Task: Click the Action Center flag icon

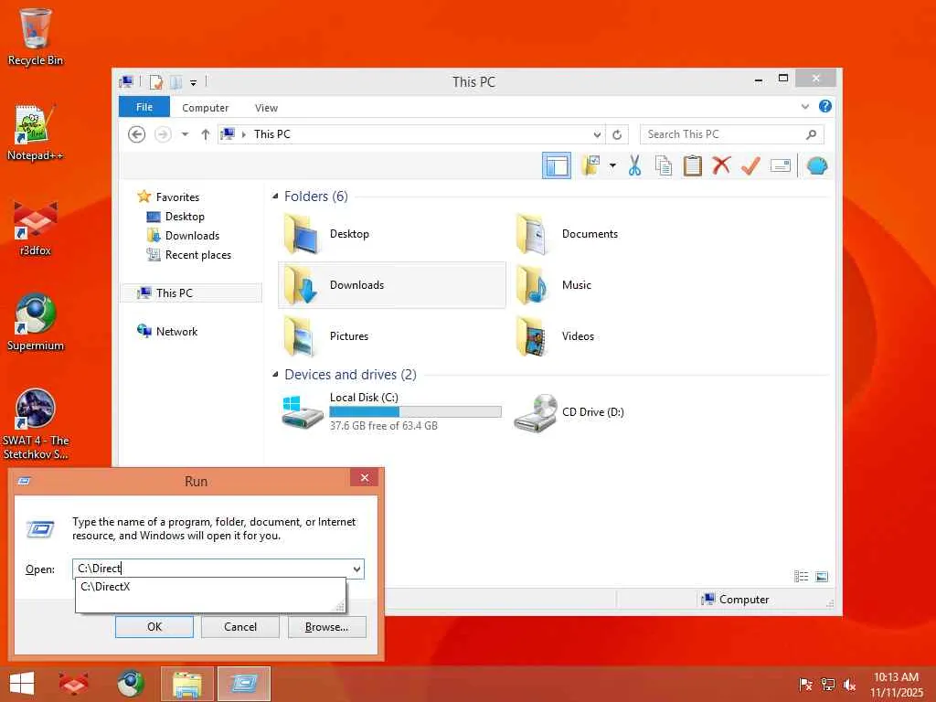Action: coord(805,685)
